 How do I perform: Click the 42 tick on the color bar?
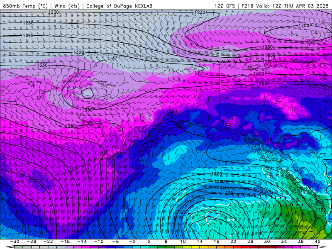tap(317, 242)
